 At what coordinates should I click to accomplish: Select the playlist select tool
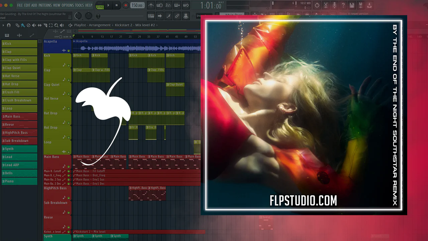click(51, 25)
